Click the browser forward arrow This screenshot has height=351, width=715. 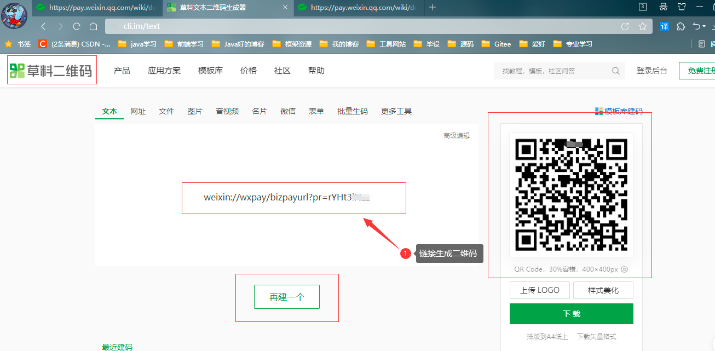point(60,26)
